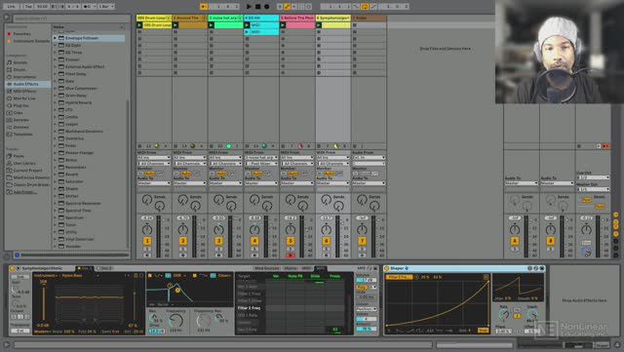This screenshot has width=624, height=352.
Task: Open the Sounds browser category
Action: pos(19,62)
